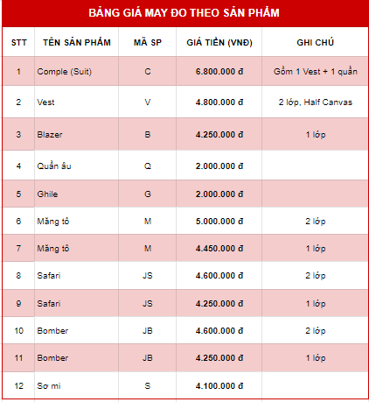
Task: Select the 4.450.000 đ price cell
Action: [x=219, y=249]
